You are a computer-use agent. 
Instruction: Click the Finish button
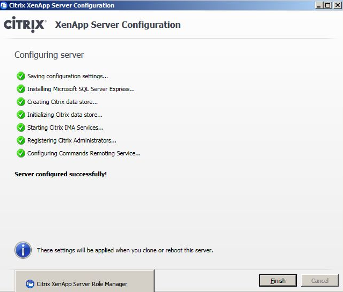(x=278, y=280)
